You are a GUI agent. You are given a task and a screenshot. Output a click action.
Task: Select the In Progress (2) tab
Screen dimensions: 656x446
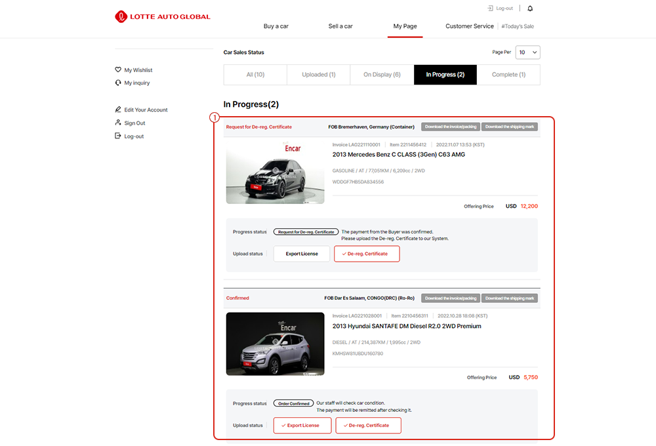coord(445,75)
